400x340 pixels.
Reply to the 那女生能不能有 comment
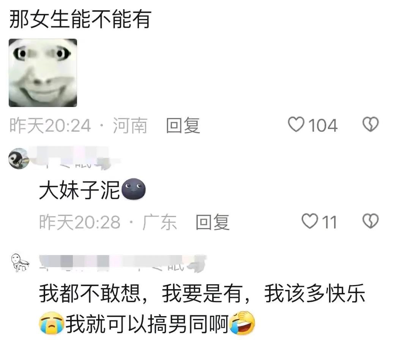183,125
